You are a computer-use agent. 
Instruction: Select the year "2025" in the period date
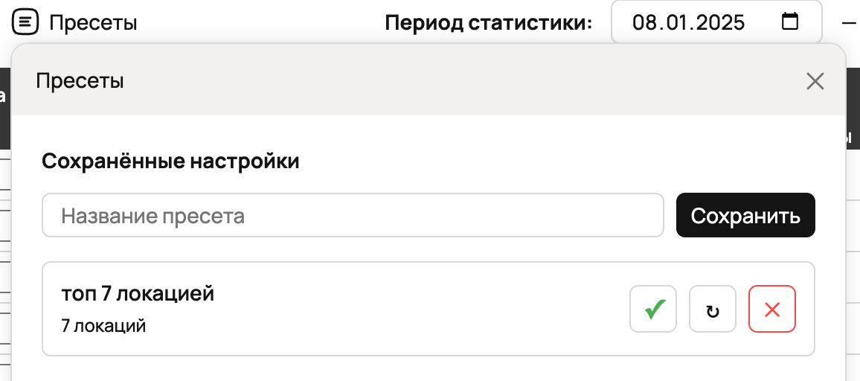click(716, 22)
